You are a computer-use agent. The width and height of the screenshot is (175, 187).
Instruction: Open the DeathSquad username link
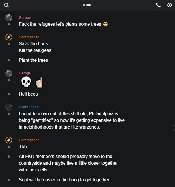click(x=29, y=107)
